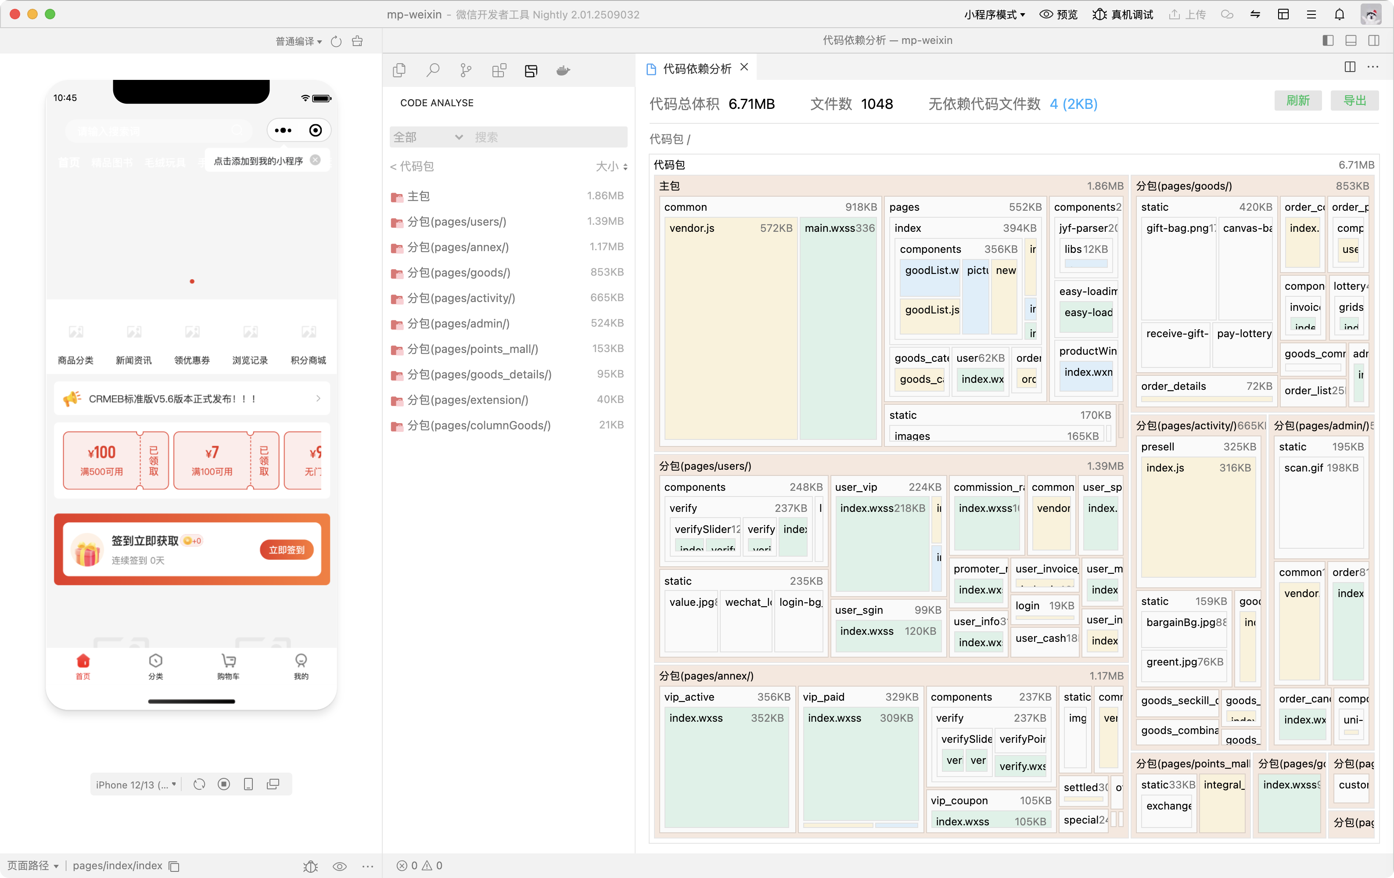The width and height of the screenshot is (1394, 878).
Task: Open the Docker whale sidebar icon
Action: pos(563,71)
